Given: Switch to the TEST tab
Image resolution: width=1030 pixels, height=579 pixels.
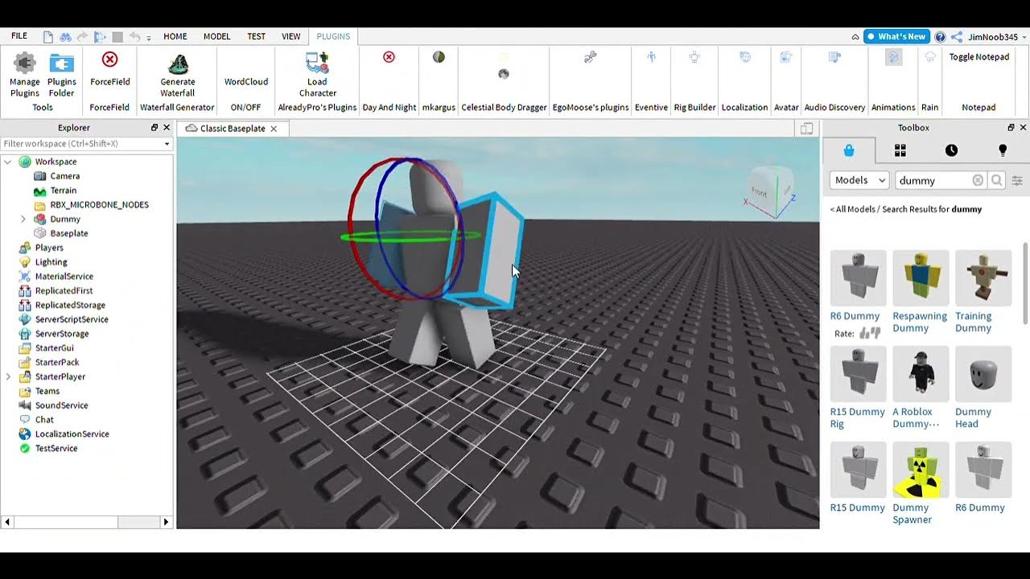Looking at the screenshot, I should pos(257,36).
